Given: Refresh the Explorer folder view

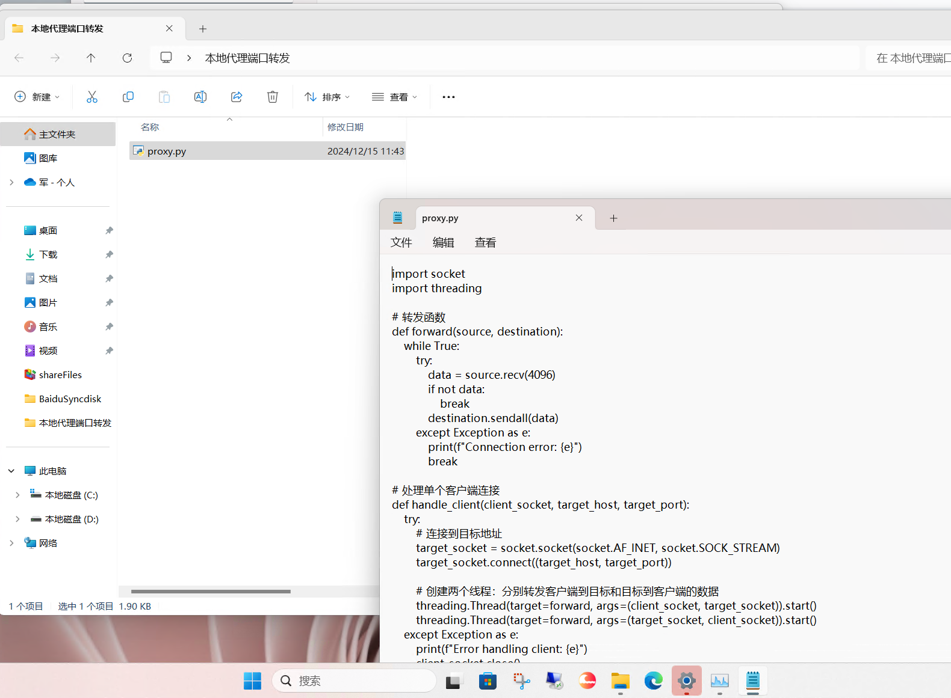Looking at the screenshot, I should coord(127,58).
